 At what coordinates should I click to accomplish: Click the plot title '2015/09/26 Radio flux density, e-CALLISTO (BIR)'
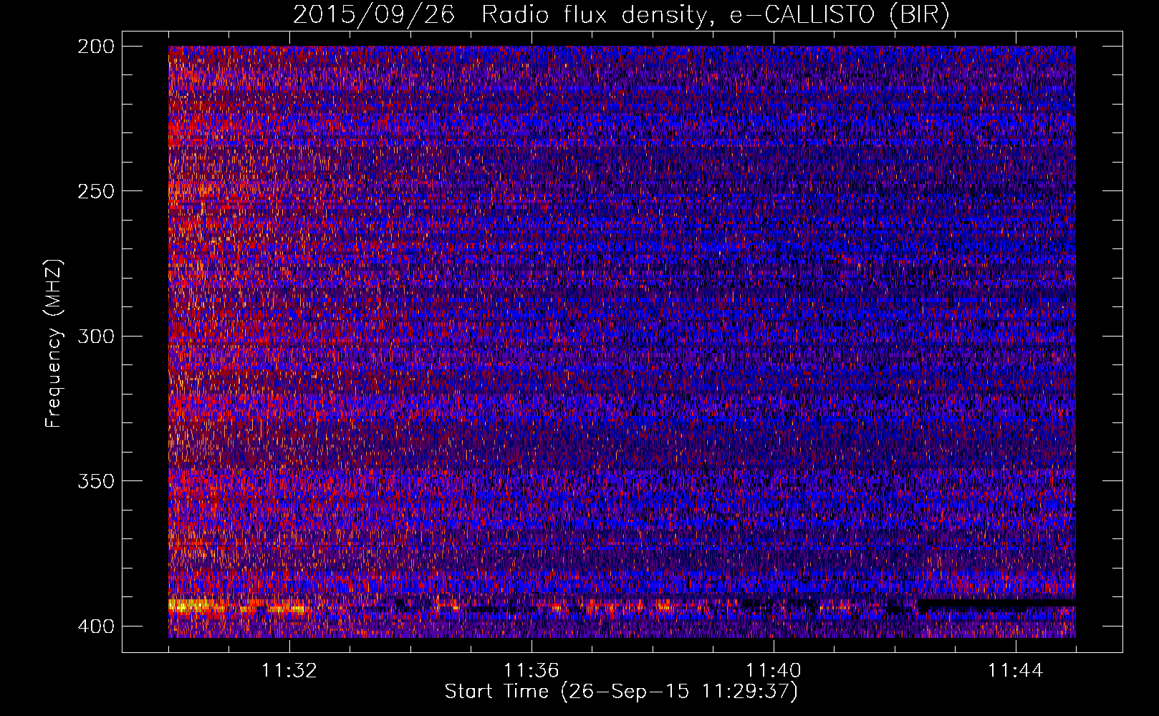[621, 15]
